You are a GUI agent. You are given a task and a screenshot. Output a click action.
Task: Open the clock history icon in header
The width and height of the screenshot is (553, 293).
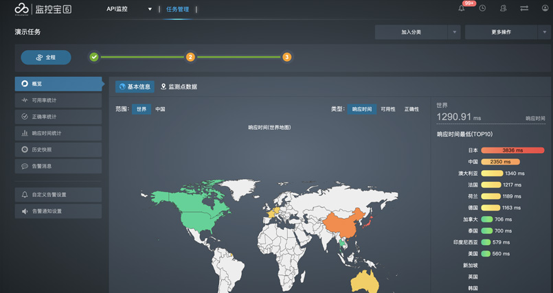(x=482, y=8)
